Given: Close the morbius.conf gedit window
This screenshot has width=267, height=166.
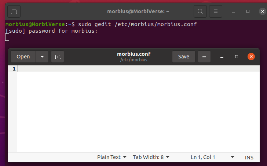Looking at the screenshot, I should click(251, 57).
